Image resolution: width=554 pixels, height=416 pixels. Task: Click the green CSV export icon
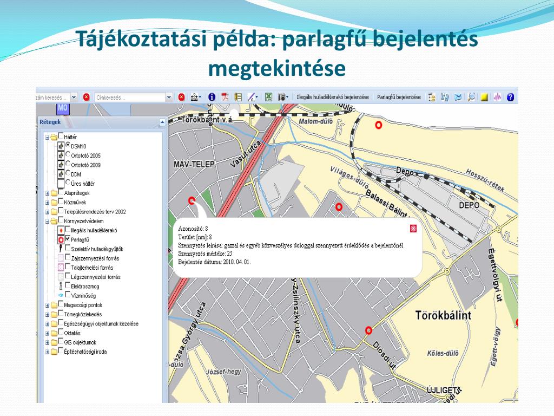(268, 97)
